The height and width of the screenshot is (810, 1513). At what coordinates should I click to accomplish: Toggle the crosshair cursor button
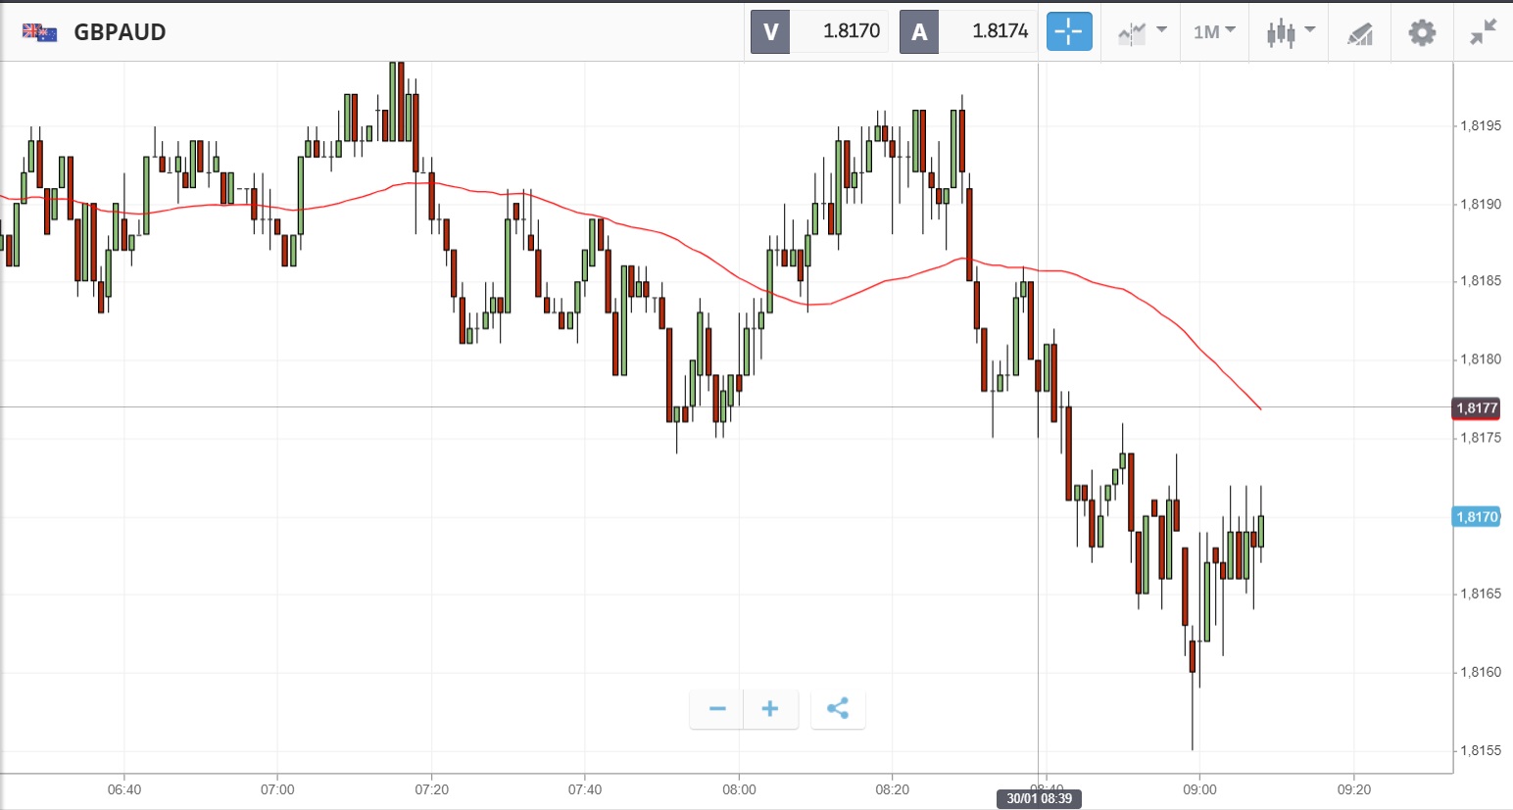coord(1069,32)
